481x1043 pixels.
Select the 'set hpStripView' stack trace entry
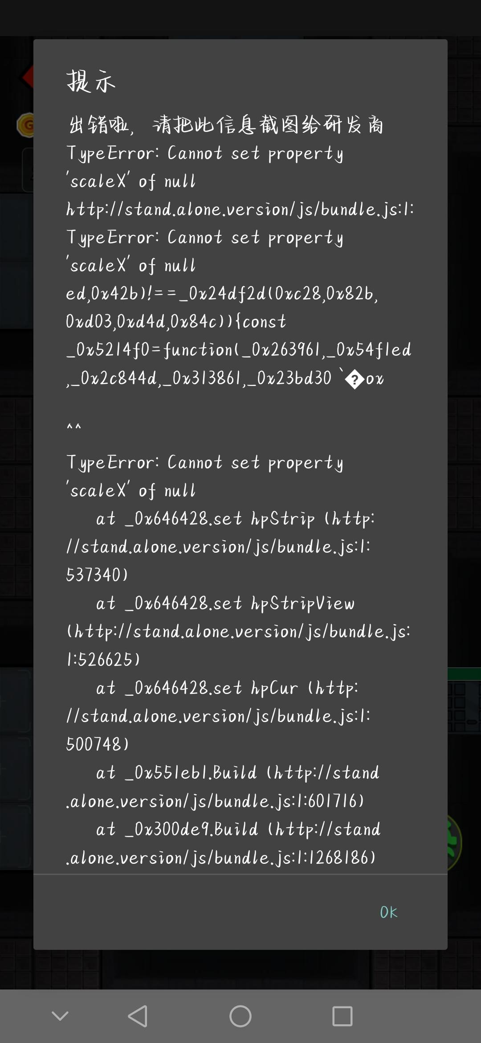coord(238,631)
